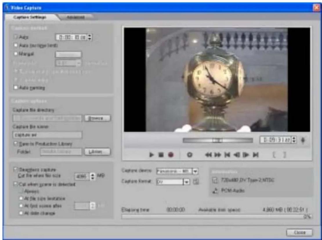
Task: Close the Video Capture window with X
Action: click(316, 8)
